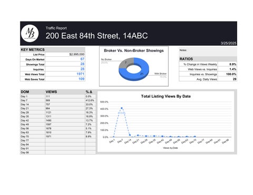Click the 'Day 21' table row label
The width and height of the screenshot is (253, 195).
pos(25,108)
